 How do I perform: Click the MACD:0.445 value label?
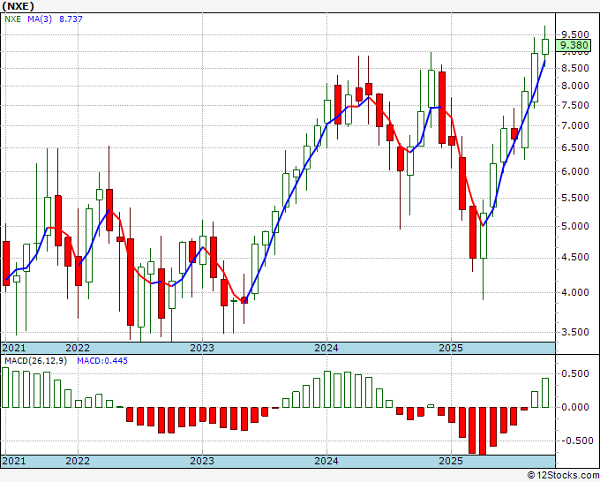tap(102, 361)
